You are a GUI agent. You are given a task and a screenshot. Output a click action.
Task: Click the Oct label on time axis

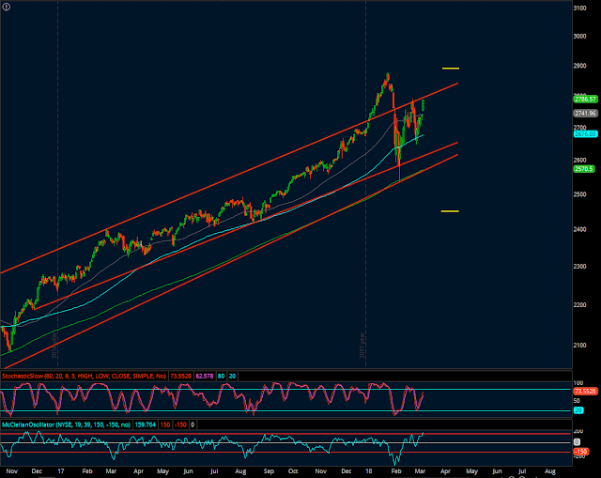point(293,471)
